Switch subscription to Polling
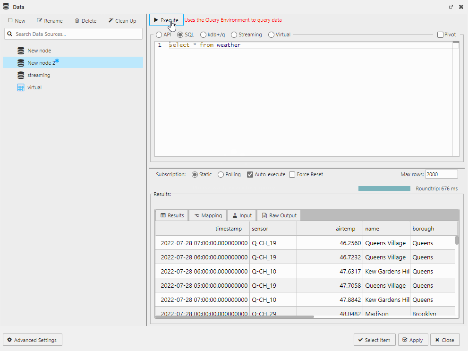 221,174
